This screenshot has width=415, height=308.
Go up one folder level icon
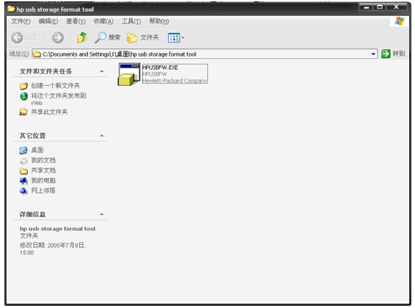(82, 37)
